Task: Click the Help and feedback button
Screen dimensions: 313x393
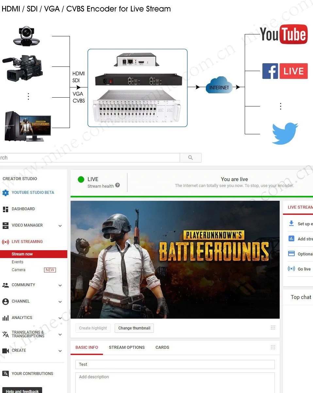Action: (22, 391)
